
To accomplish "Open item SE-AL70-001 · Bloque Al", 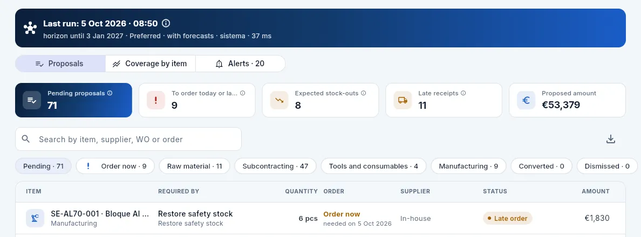I will (x=100, y=214).
